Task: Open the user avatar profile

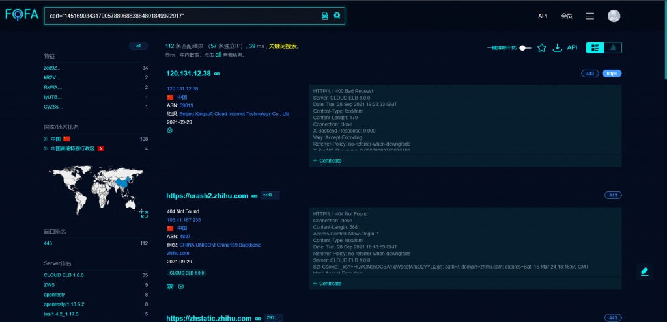Action: pos(614,16)
